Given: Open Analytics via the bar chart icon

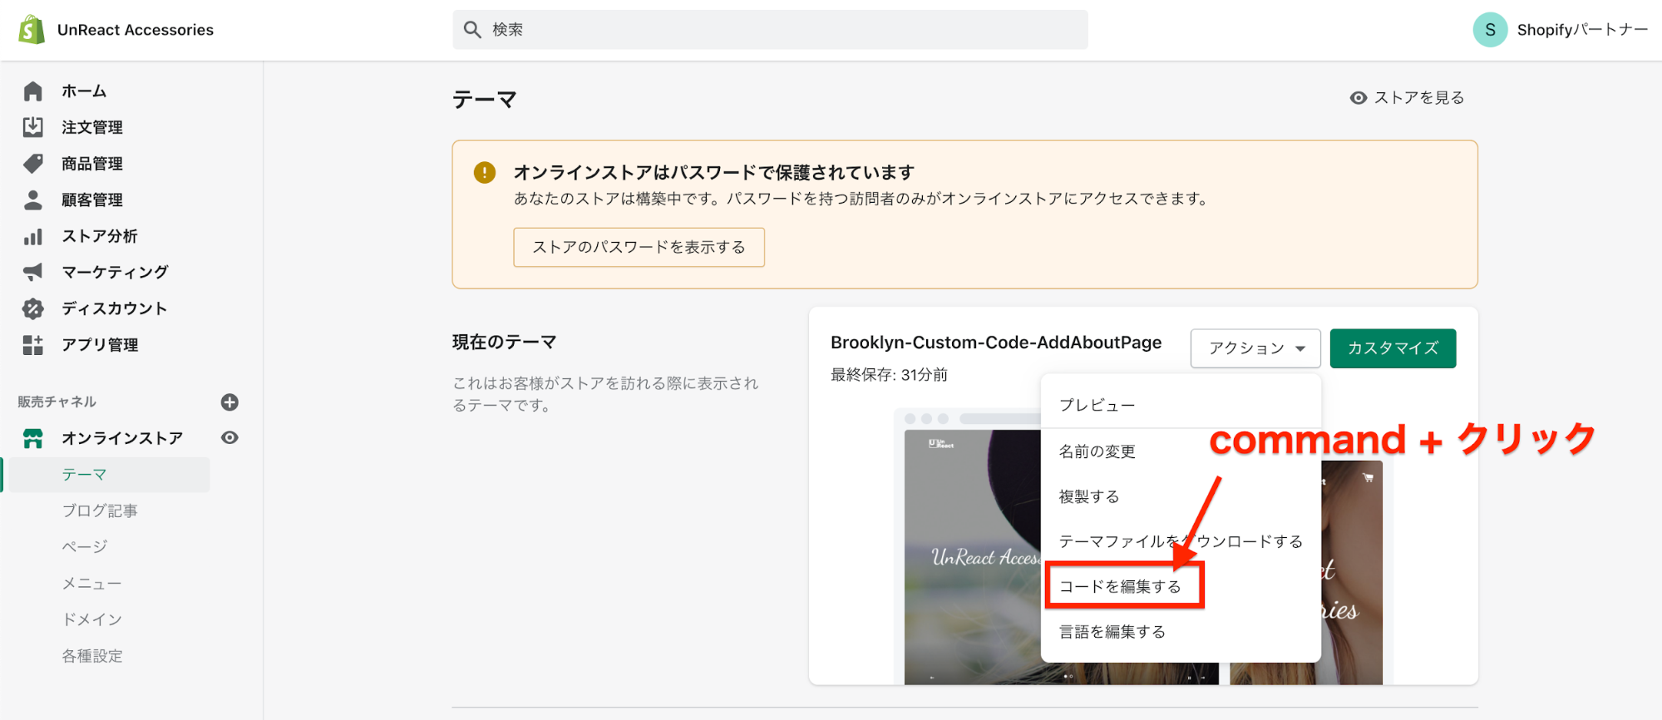Looking at the screenshot, I should (33, 236).
